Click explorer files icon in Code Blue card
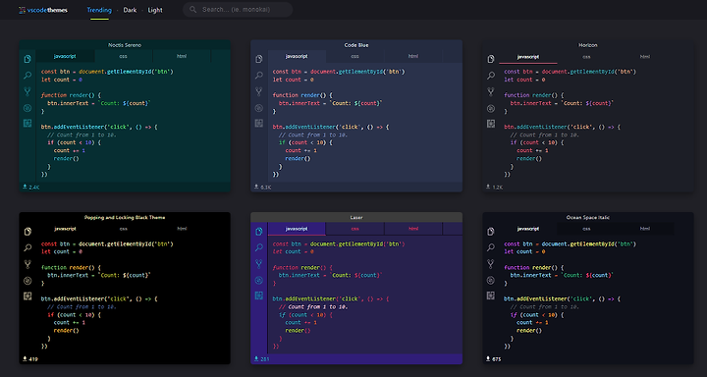This screenshot has width=707, height=377. (x=259, y=59)
